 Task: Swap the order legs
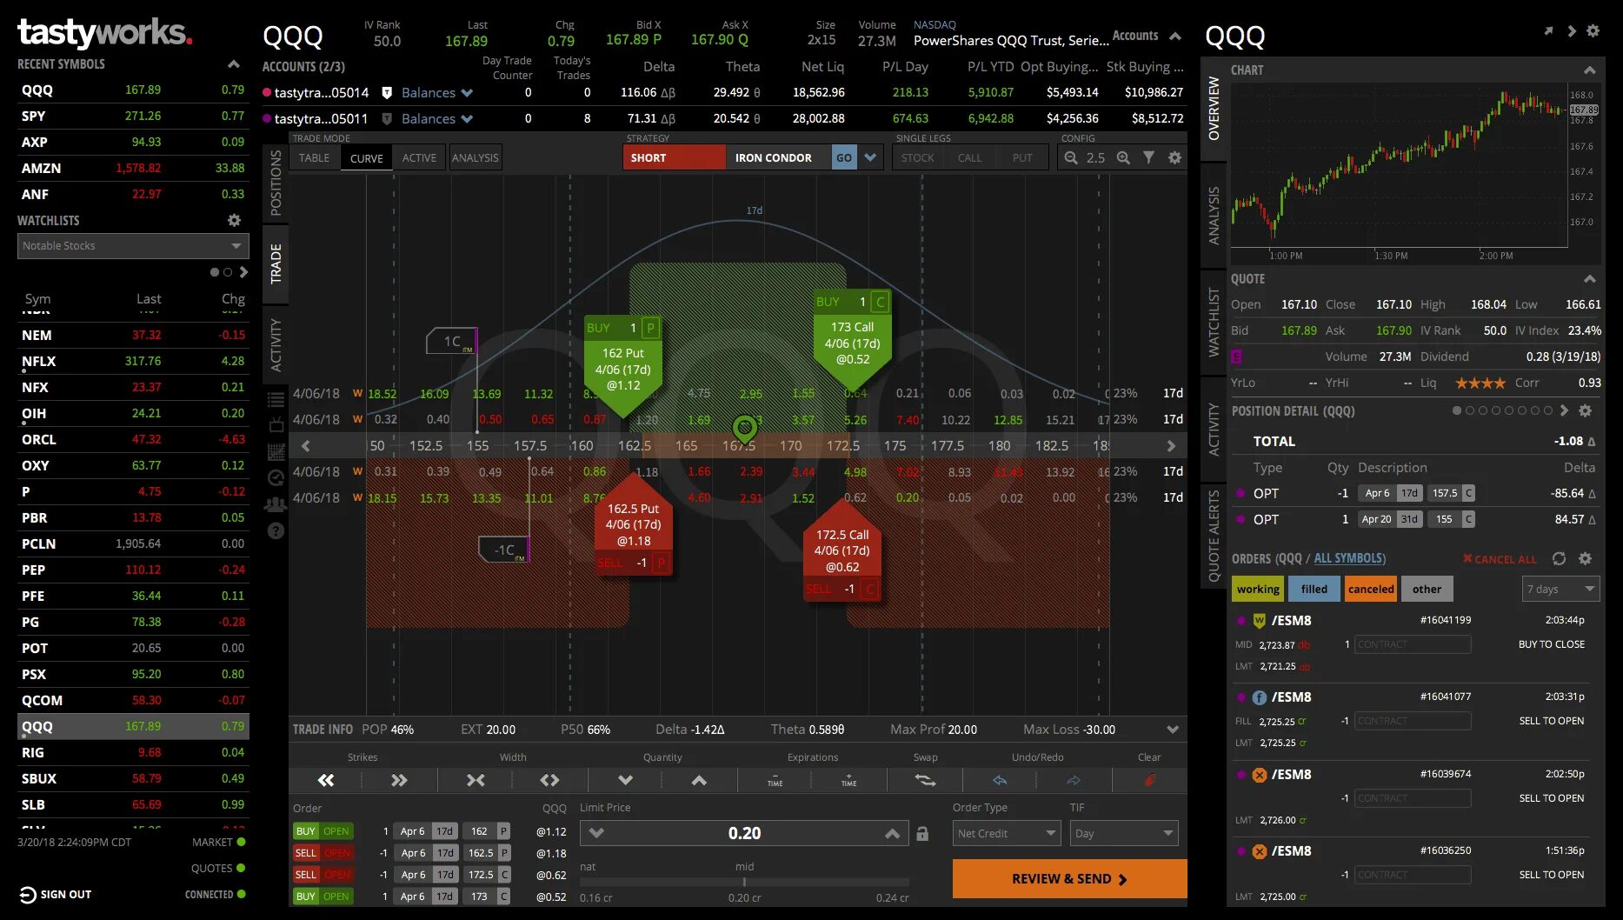[925, 780]
